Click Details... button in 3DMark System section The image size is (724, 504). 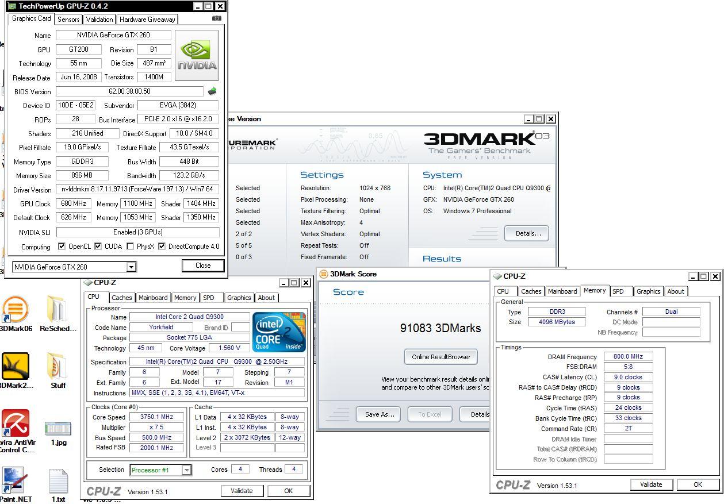527,233
